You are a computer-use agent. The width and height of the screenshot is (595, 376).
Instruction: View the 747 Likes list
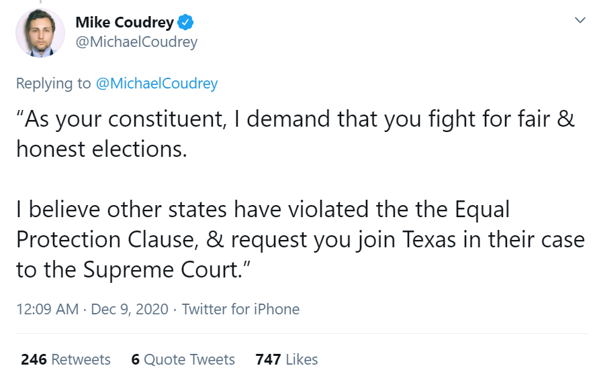287,359
